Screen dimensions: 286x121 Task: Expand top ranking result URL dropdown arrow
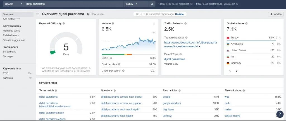click(199, 47)
